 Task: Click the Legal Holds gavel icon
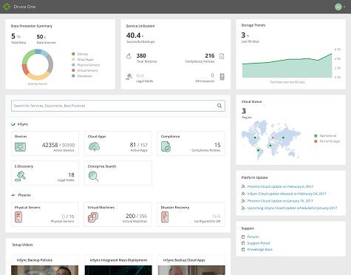click(x=129, y=77)
